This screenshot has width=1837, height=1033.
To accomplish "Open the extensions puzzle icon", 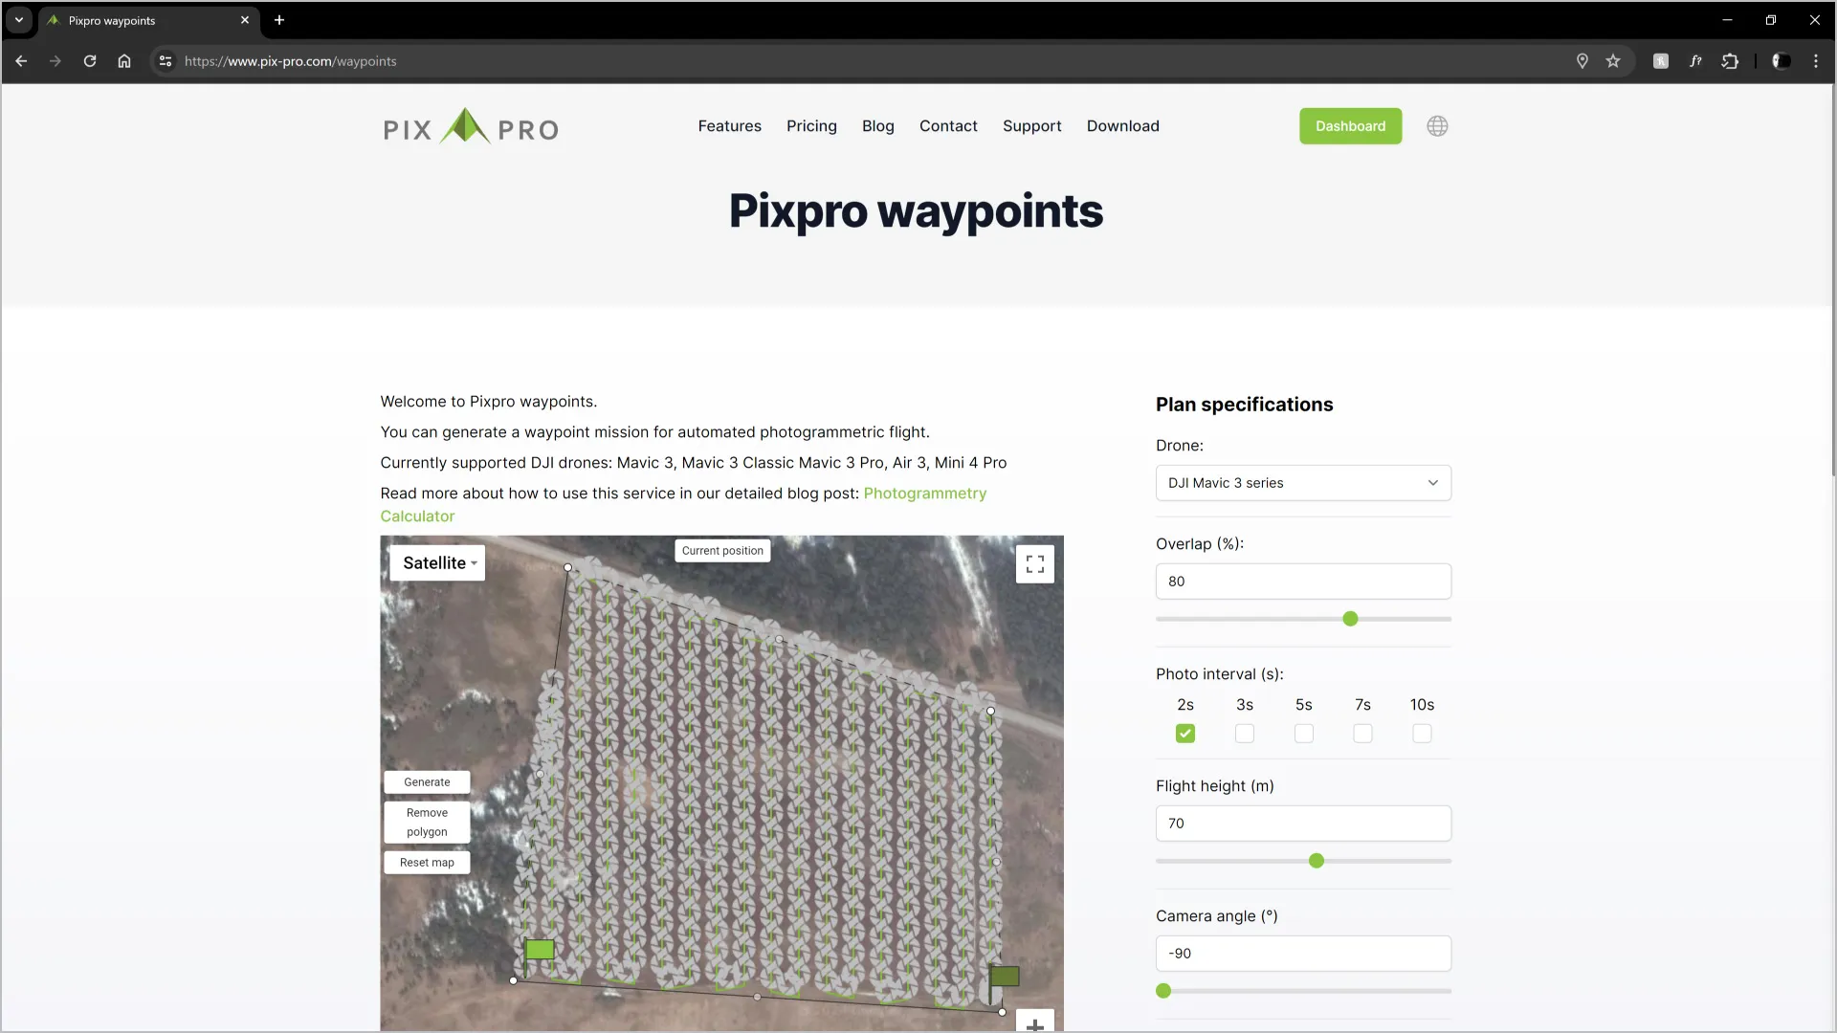I will 1730,61.
